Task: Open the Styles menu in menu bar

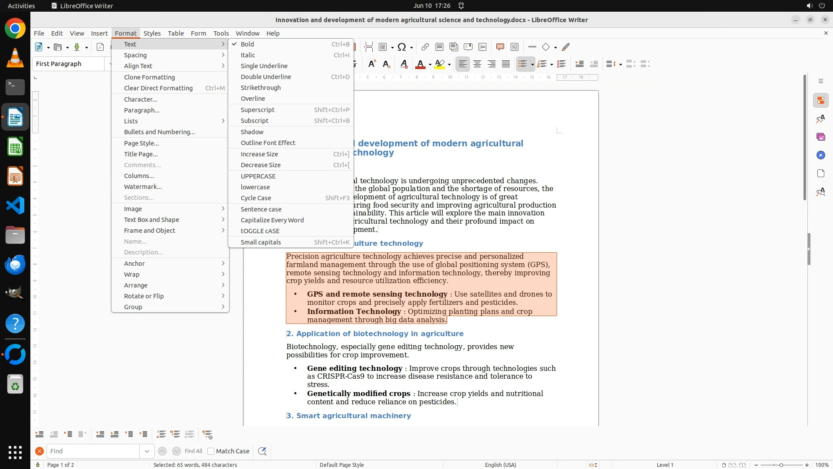Action: pyautogui.click(x=152, y=33)
